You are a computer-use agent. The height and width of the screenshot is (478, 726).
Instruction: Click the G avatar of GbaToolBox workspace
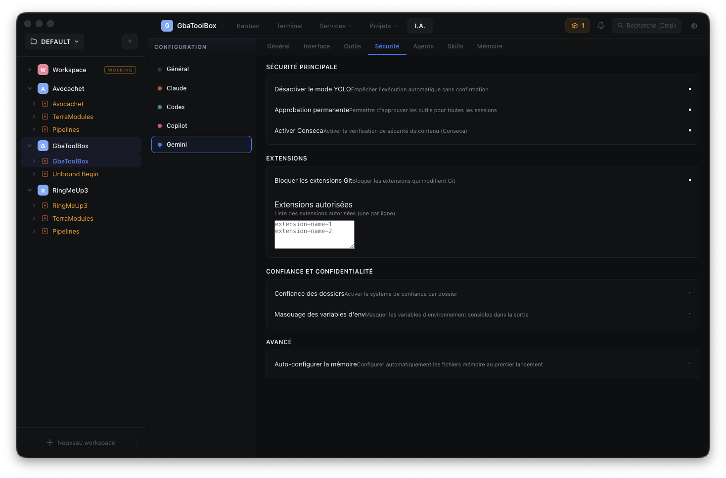coord(43,146)
